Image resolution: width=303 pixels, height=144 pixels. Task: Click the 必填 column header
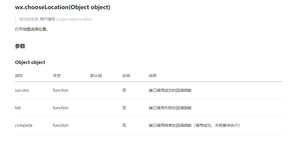pos(126,76)
